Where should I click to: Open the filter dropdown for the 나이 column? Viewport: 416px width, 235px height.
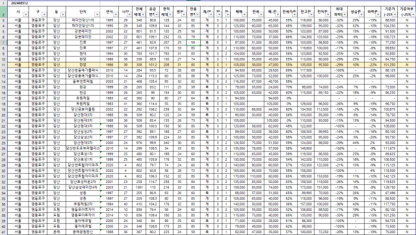tap(129, 14)
